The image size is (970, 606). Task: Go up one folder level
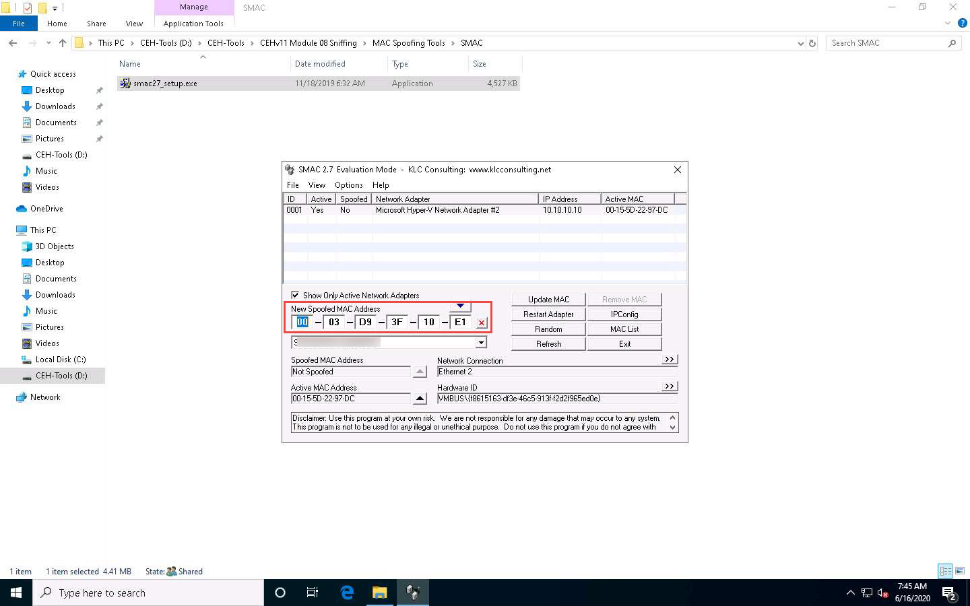[63, 43]
